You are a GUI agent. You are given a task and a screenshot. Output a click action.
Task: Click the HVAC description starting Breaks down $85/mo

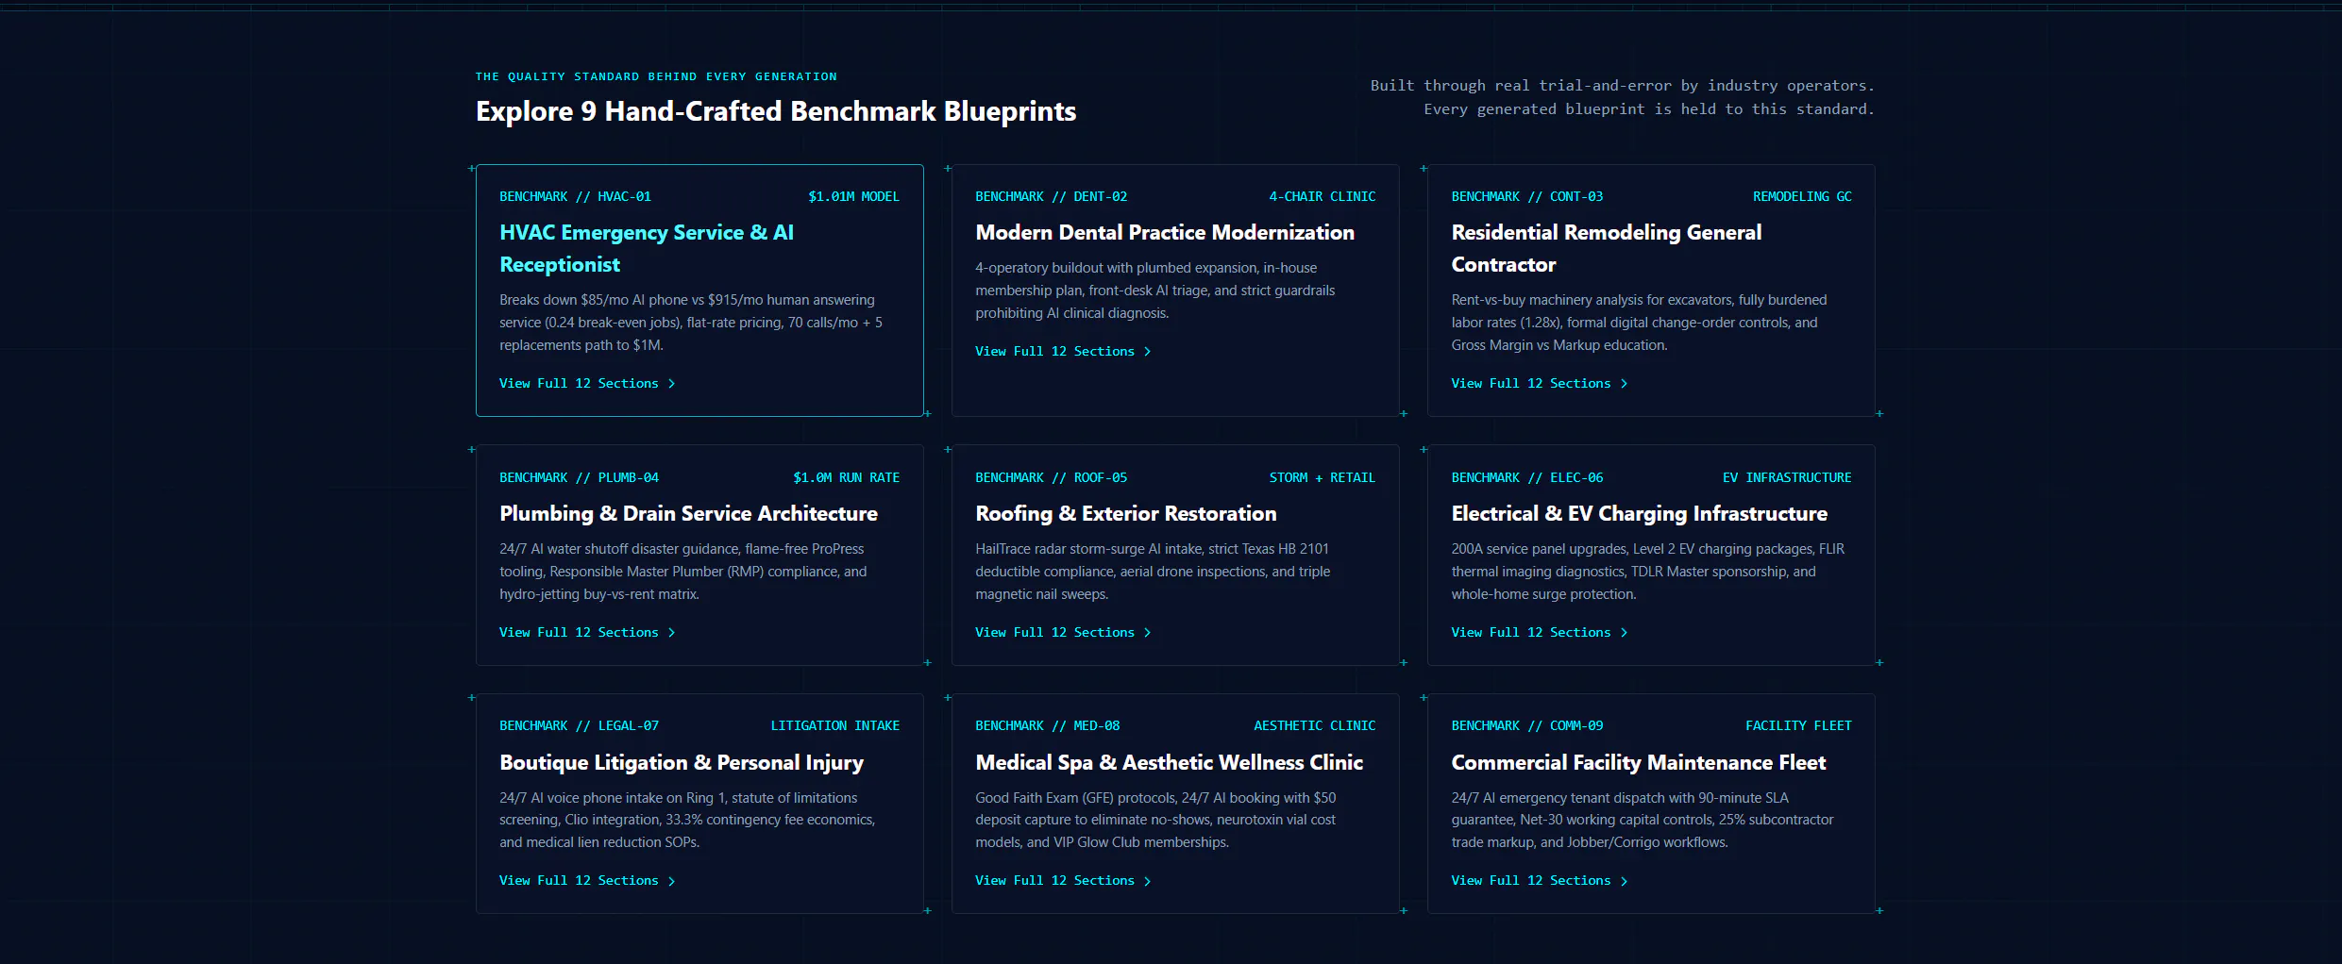tap(691, 323)
